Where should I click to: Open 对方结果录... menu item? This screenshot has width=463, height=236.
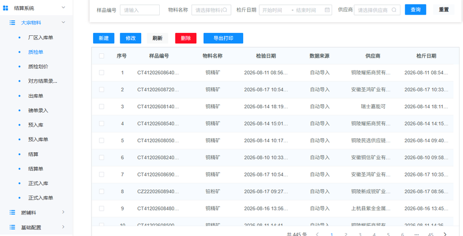[x=42, y=81]
